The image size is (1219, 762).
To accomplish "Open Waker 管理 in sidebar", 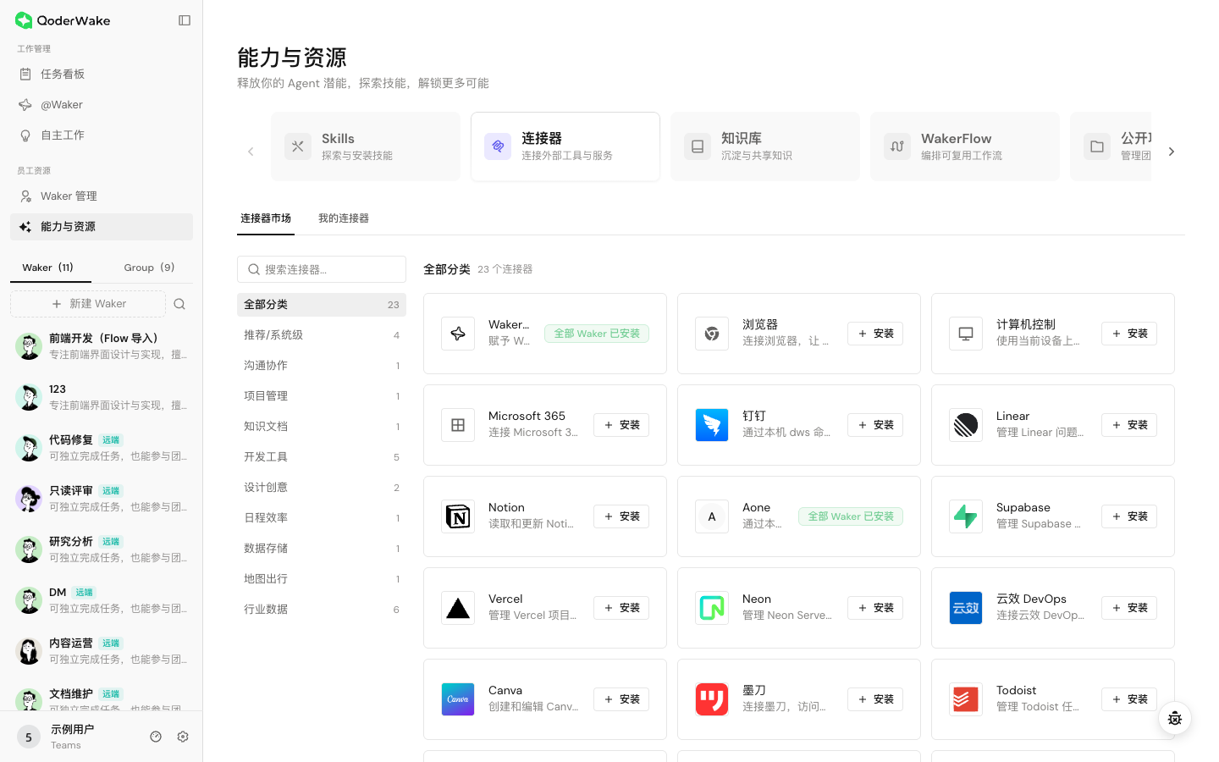I will click(x=102, y=196).
